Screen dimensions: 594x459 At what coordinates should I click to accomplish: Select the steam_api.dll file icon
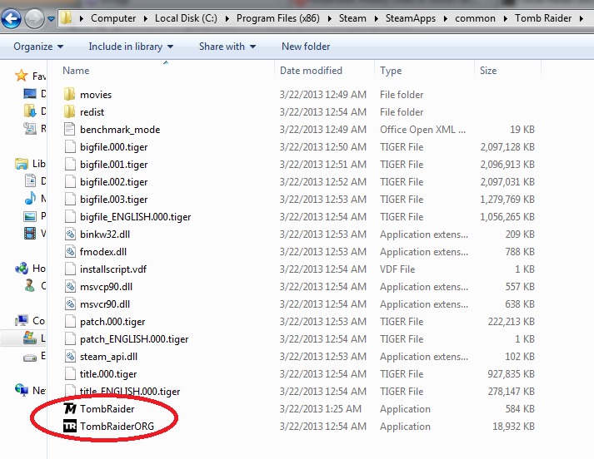(70, 357)
